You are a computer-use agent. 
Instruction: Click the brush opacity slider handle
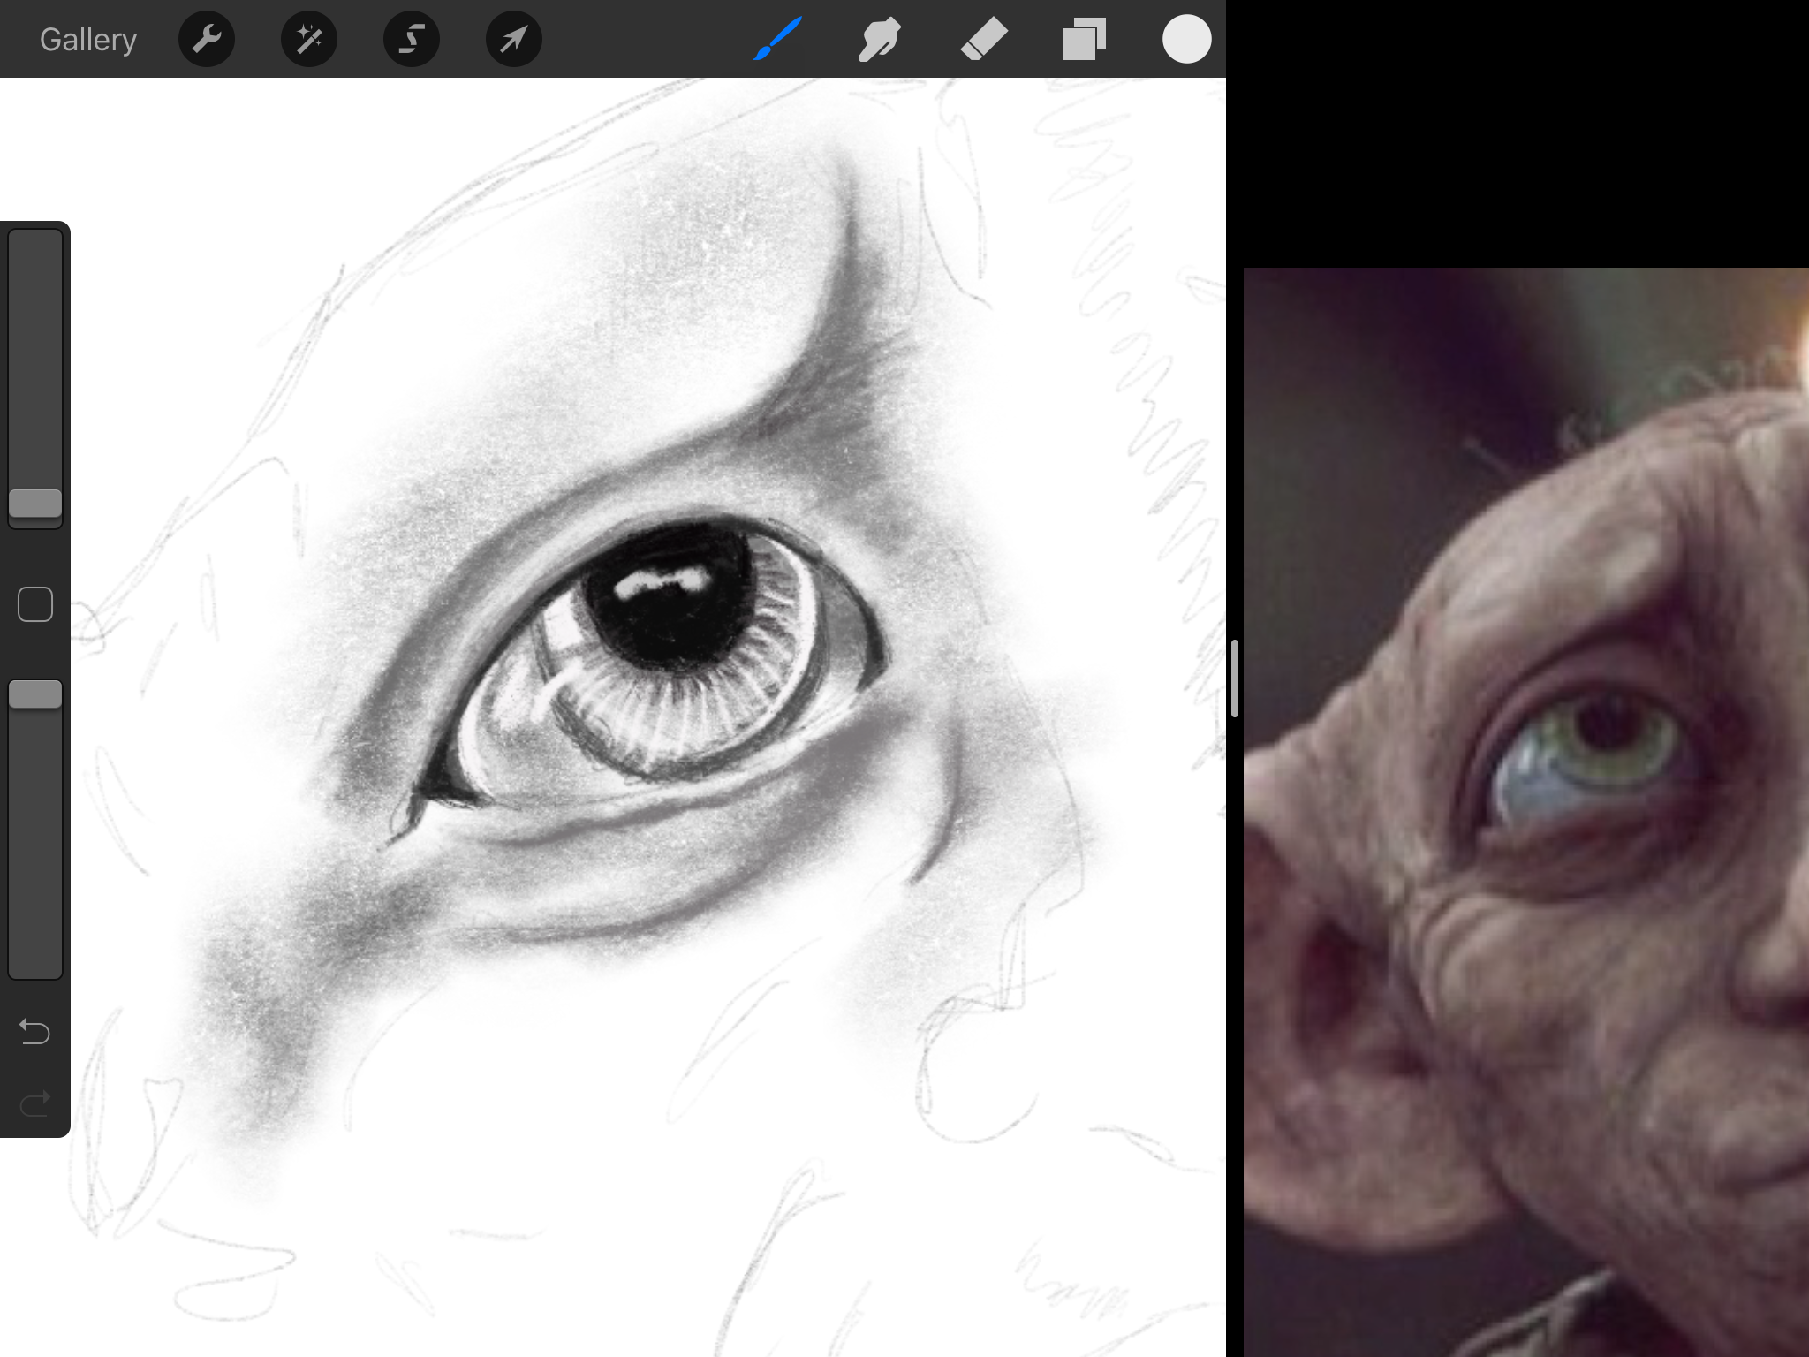click(35, 694)
